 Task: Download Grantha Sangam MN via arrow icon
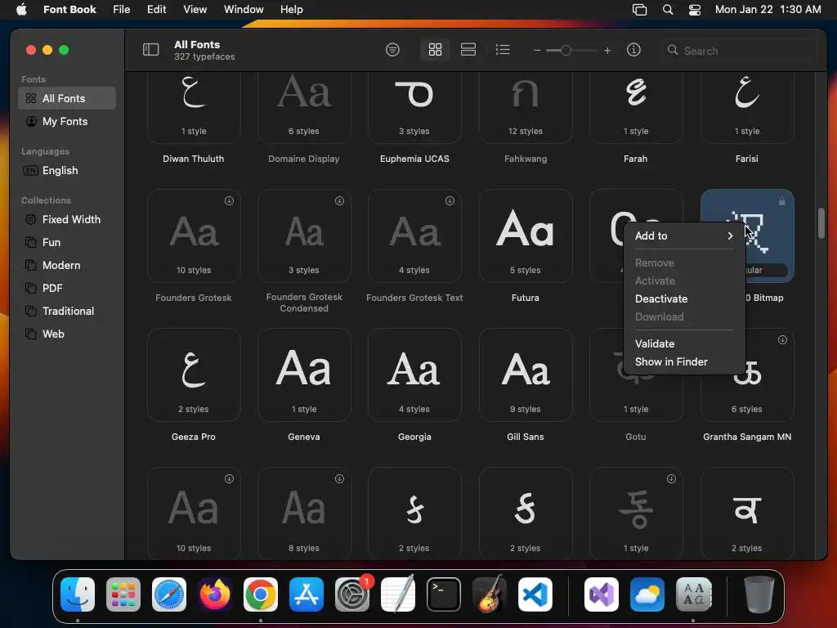point(782,339)
